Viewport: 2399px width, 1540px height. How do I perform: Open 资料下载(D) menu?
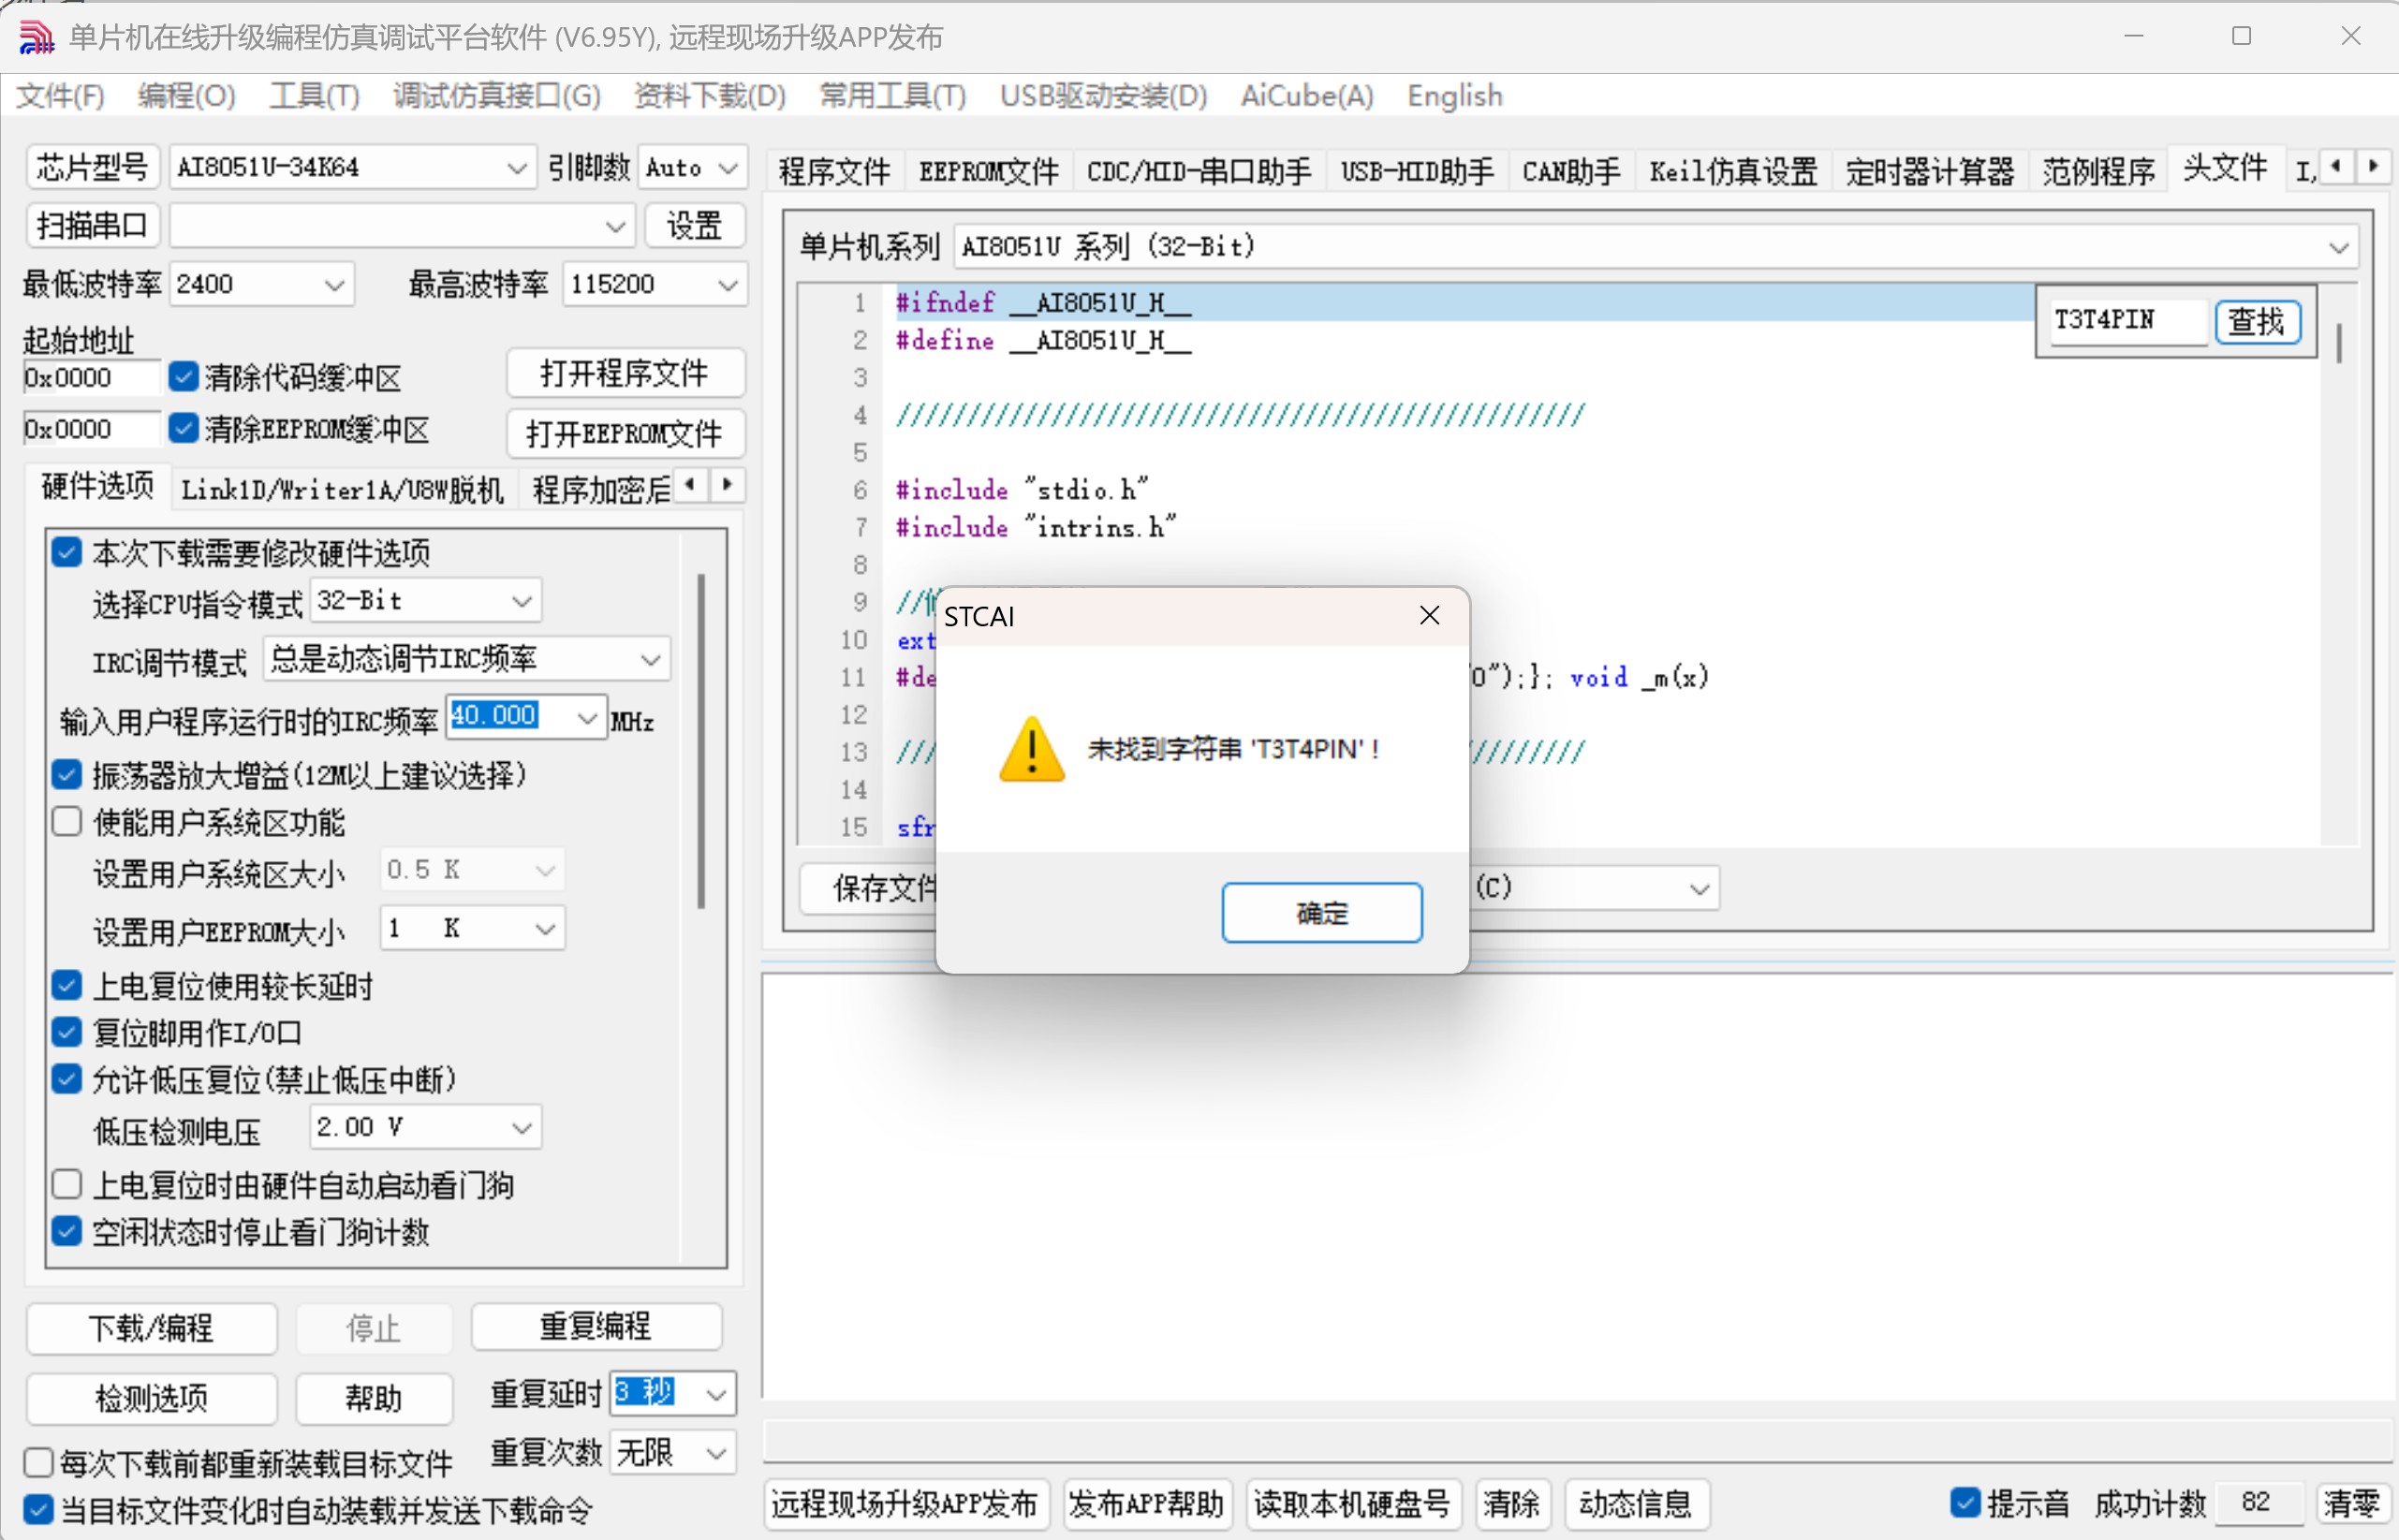click(x=710, y=96)
